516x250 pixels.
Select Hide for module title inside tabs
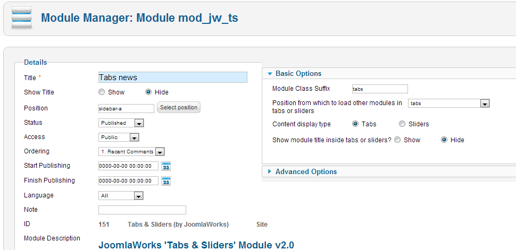tap(444, 140)
